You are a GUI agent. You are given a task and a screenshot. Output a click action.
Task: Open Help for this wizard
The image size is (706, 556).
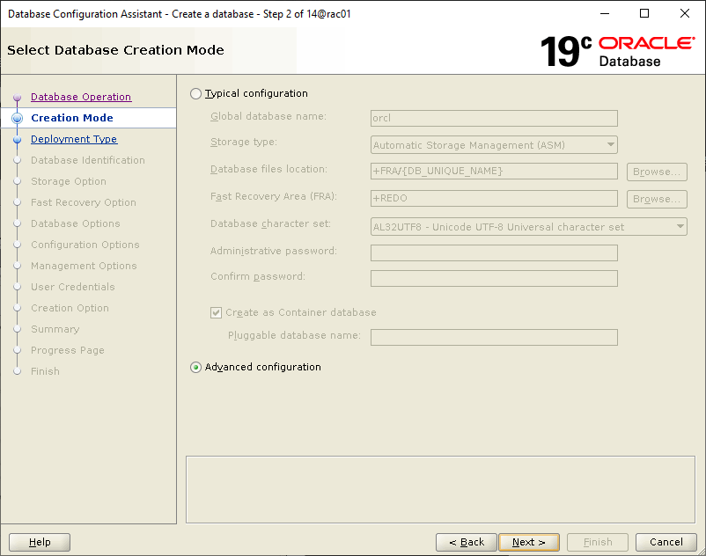coord(40,542)
